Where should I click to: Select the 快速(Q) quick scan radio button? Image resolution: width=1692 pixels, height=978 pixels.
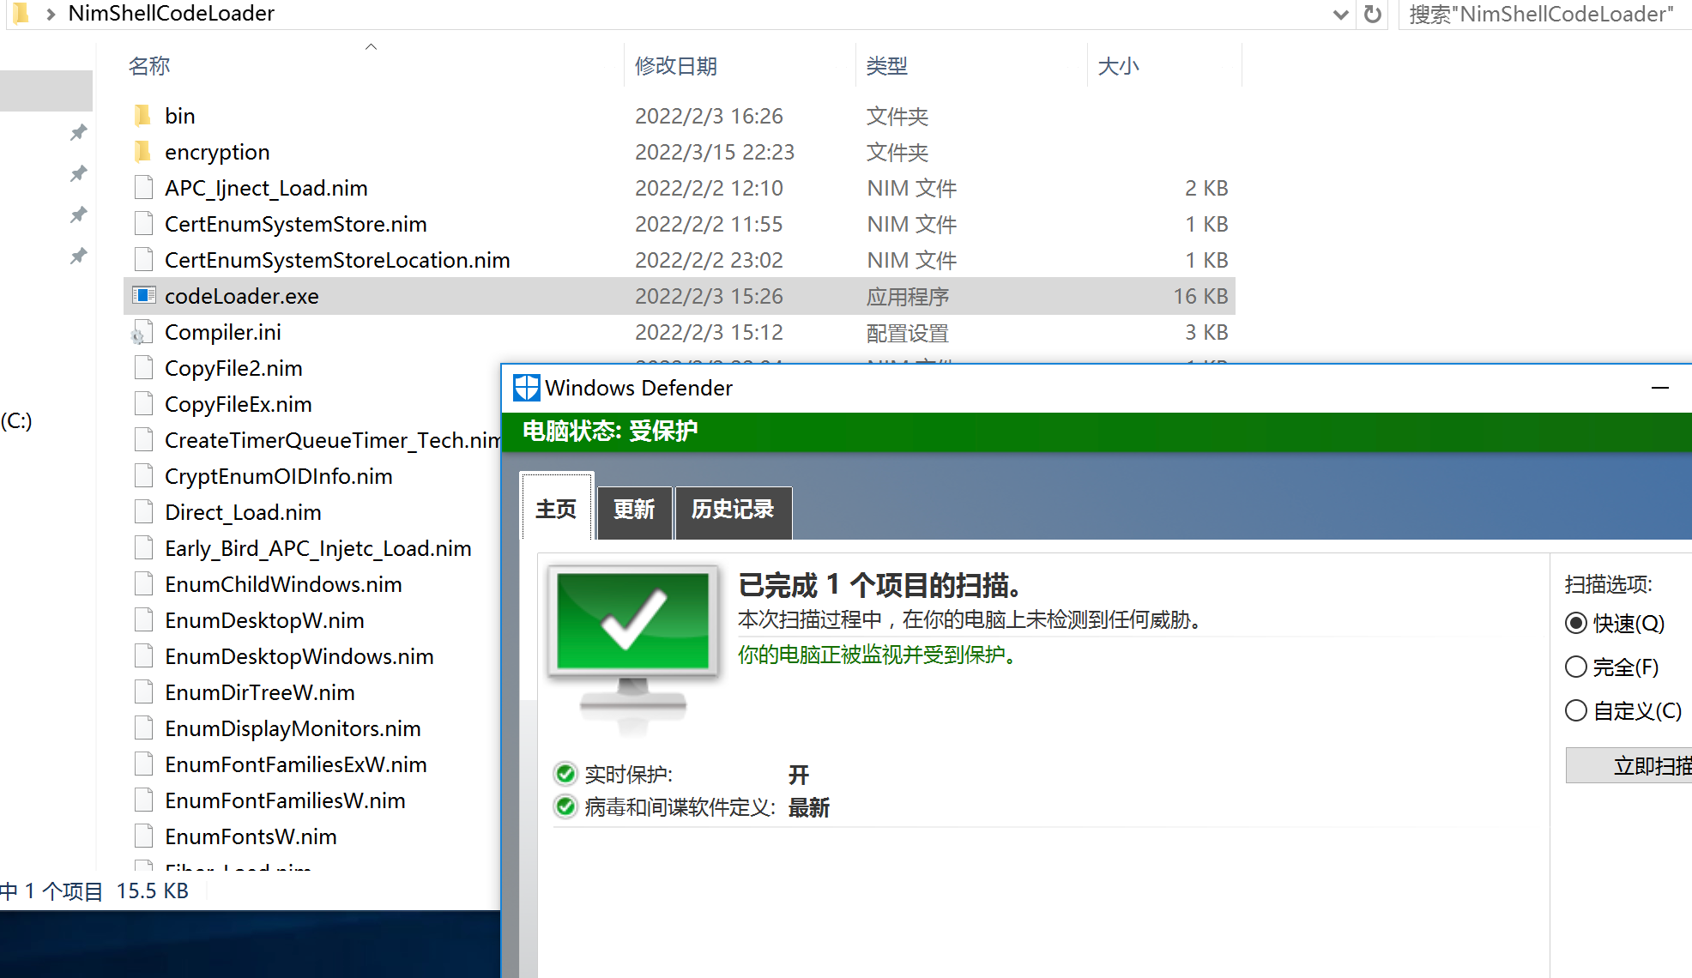[x=1575, y=623]
